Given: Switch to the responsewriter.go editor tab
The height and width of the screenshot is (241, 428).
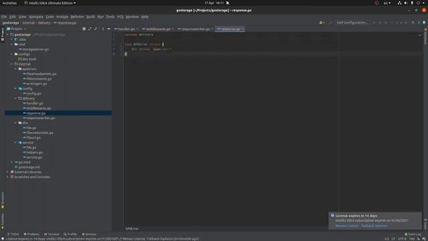Looking at the screenshot, I should [x=195, y=29].
